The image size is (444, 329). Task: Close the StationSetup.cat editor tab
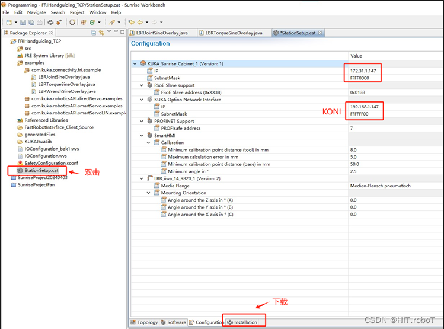320,33
